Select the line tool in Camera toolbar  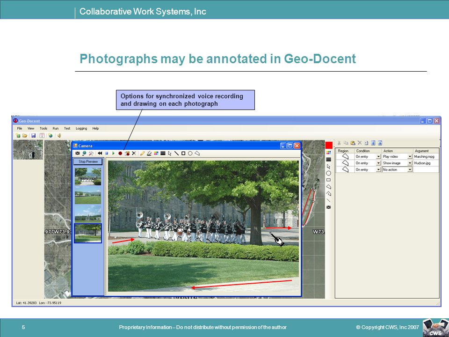(176, 154)
